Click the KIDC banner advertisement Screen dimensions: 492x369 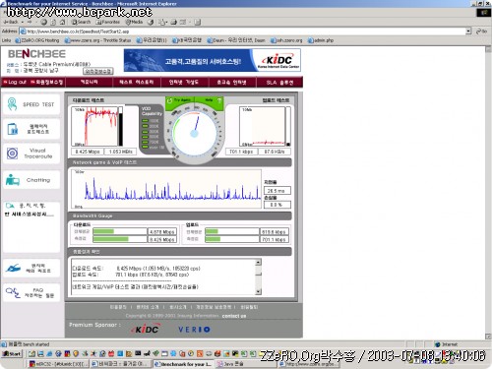coord(212,60)
